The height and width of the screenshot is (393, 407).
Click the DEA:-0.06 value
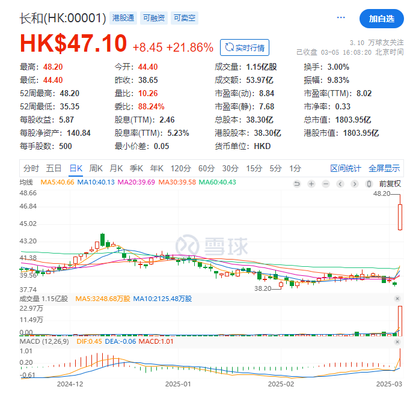click(x=120, y=341)
